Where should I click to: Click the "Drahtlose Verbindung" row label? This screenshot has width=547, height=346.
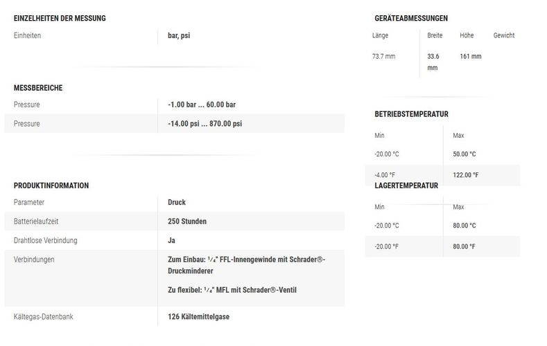pos(45,241)
